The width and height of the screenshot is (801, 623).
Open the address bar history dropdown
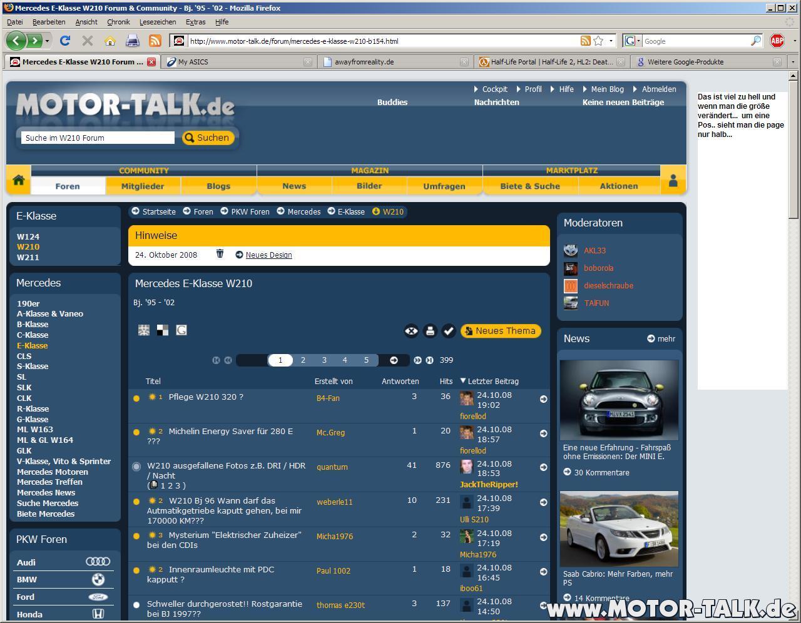[611, 41]
